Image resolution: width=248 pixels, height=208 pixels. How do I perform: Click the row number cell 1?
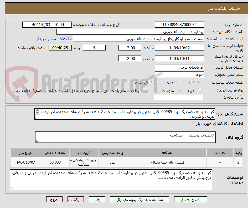[x=238, y=162]
